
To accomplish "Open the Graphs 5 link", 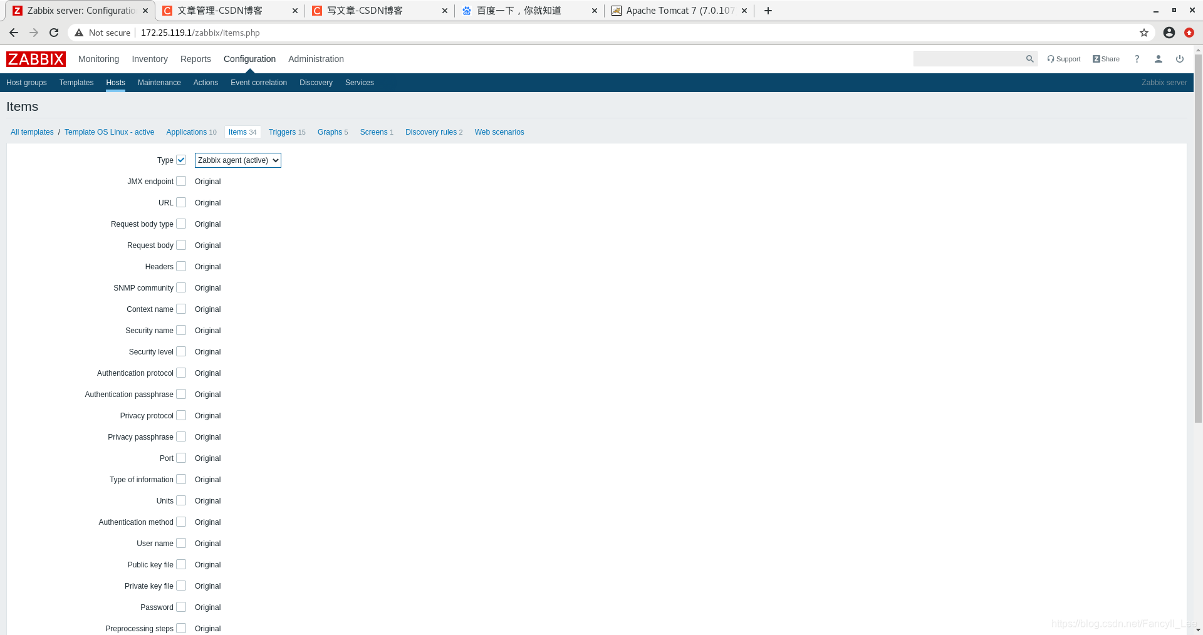I will tap(333, 132).
